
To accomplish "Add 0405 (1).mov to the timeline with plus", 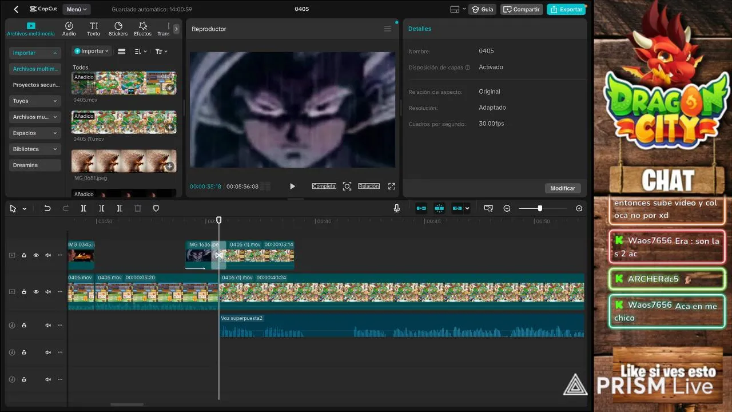I will [x=170, y=127].
